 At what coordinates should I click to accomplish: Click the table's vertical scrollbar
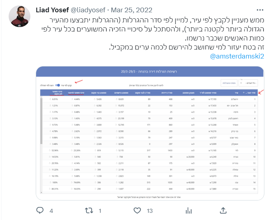[42, 144]
